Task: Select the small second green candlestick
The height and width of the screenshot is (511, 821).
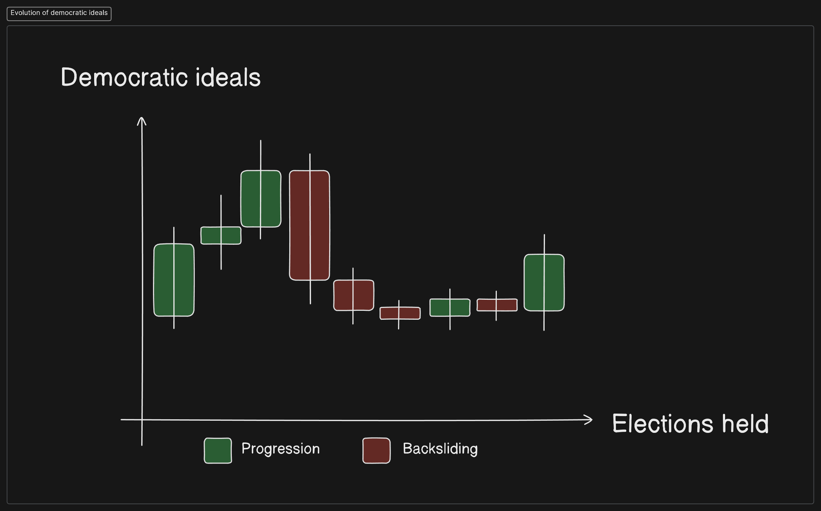Action: pyautogui.click(x=211, y=236)
